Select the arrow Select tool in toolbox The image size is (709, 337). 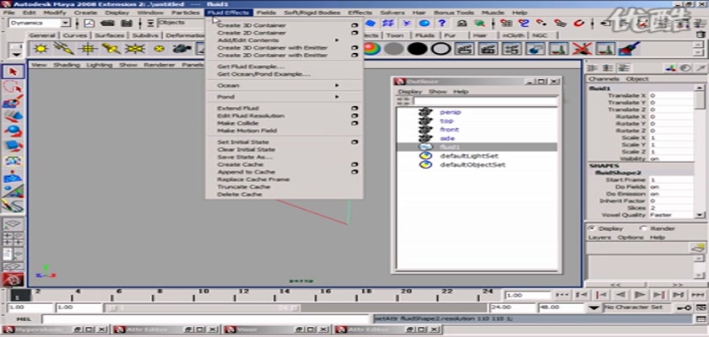(x=13, y=72)
